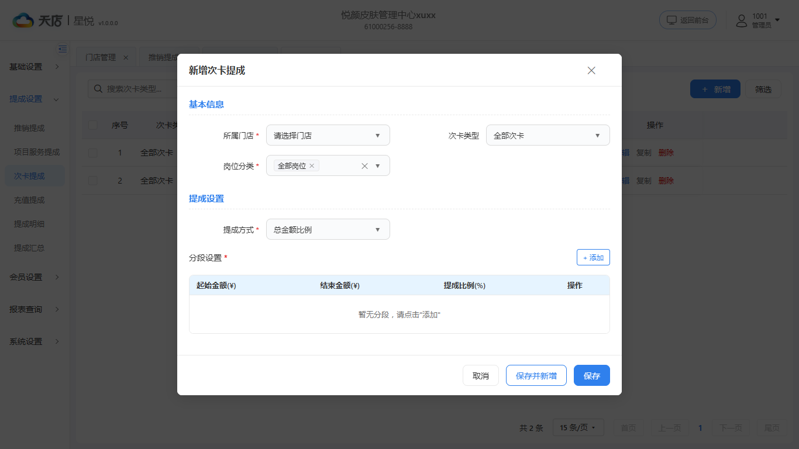Viewport: 799px width, 449px height.
Task: Close the 新增次卡提成 dialog with X icon
Action: click(591, 71)
